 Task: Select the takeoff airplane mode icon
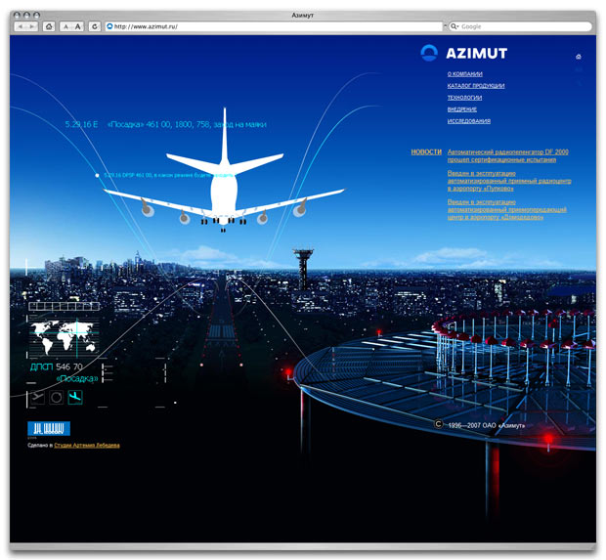pos(37,398)
